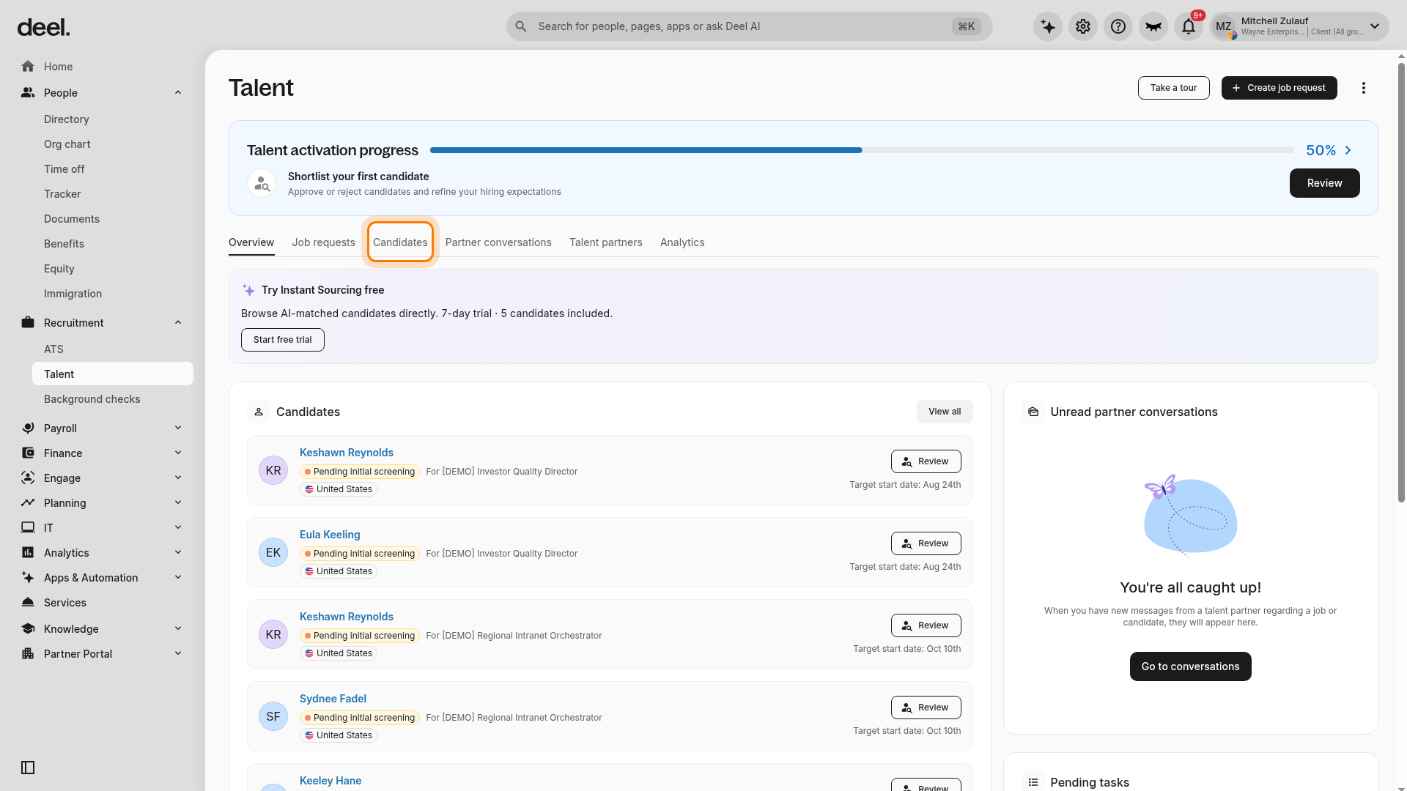Click Create job request button
The image size is (1407, 791).
[x=1279, y=88]
